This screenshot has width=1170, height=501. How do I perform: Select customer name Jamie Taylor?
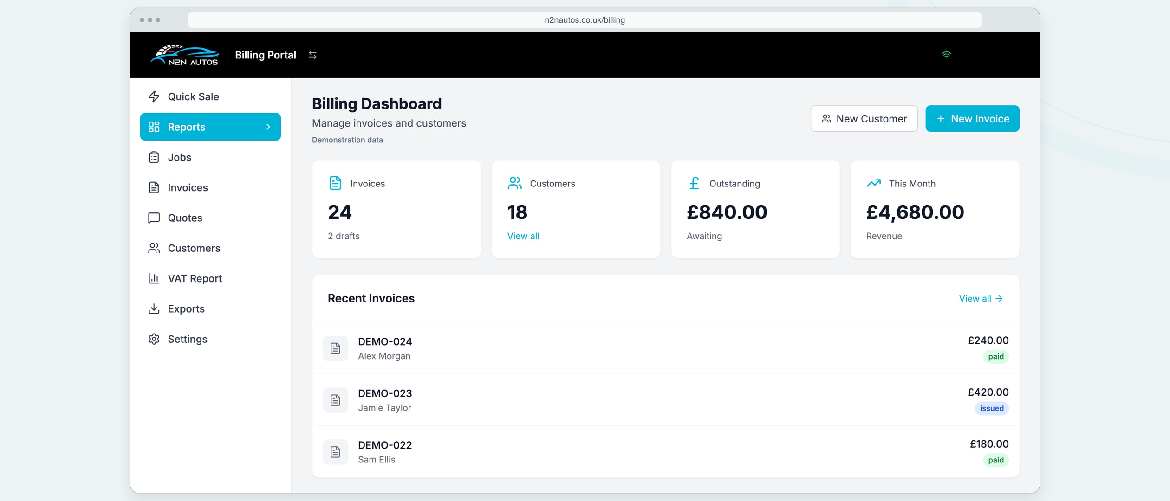[x=384, y=408]
